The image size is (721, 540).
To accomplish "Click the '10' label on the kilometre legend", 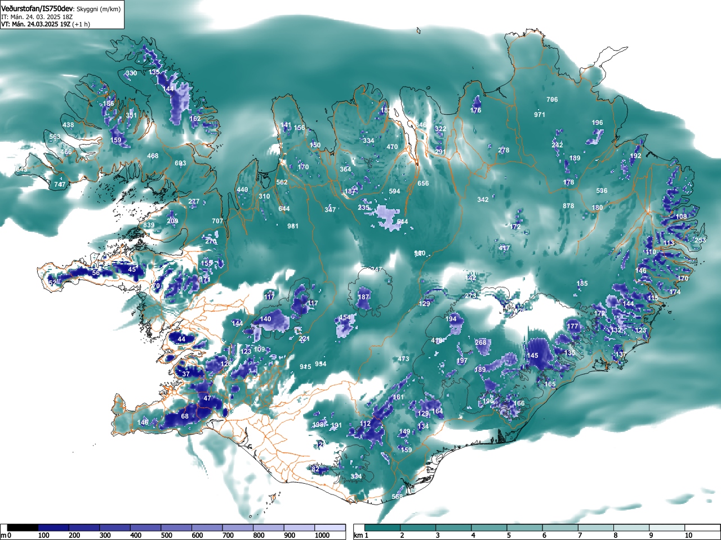I will coord(688,535).
